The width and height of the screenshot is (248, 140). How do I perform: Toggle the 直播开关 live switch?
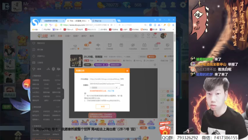tap(86, 45)
